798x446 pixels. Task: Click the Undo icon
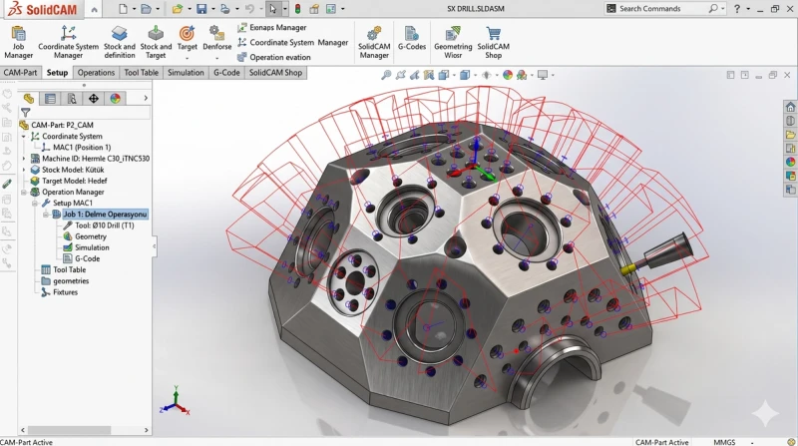click(249, 9)
